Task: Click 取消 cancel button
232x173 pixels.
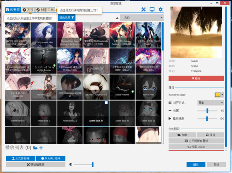Action: 217,164
